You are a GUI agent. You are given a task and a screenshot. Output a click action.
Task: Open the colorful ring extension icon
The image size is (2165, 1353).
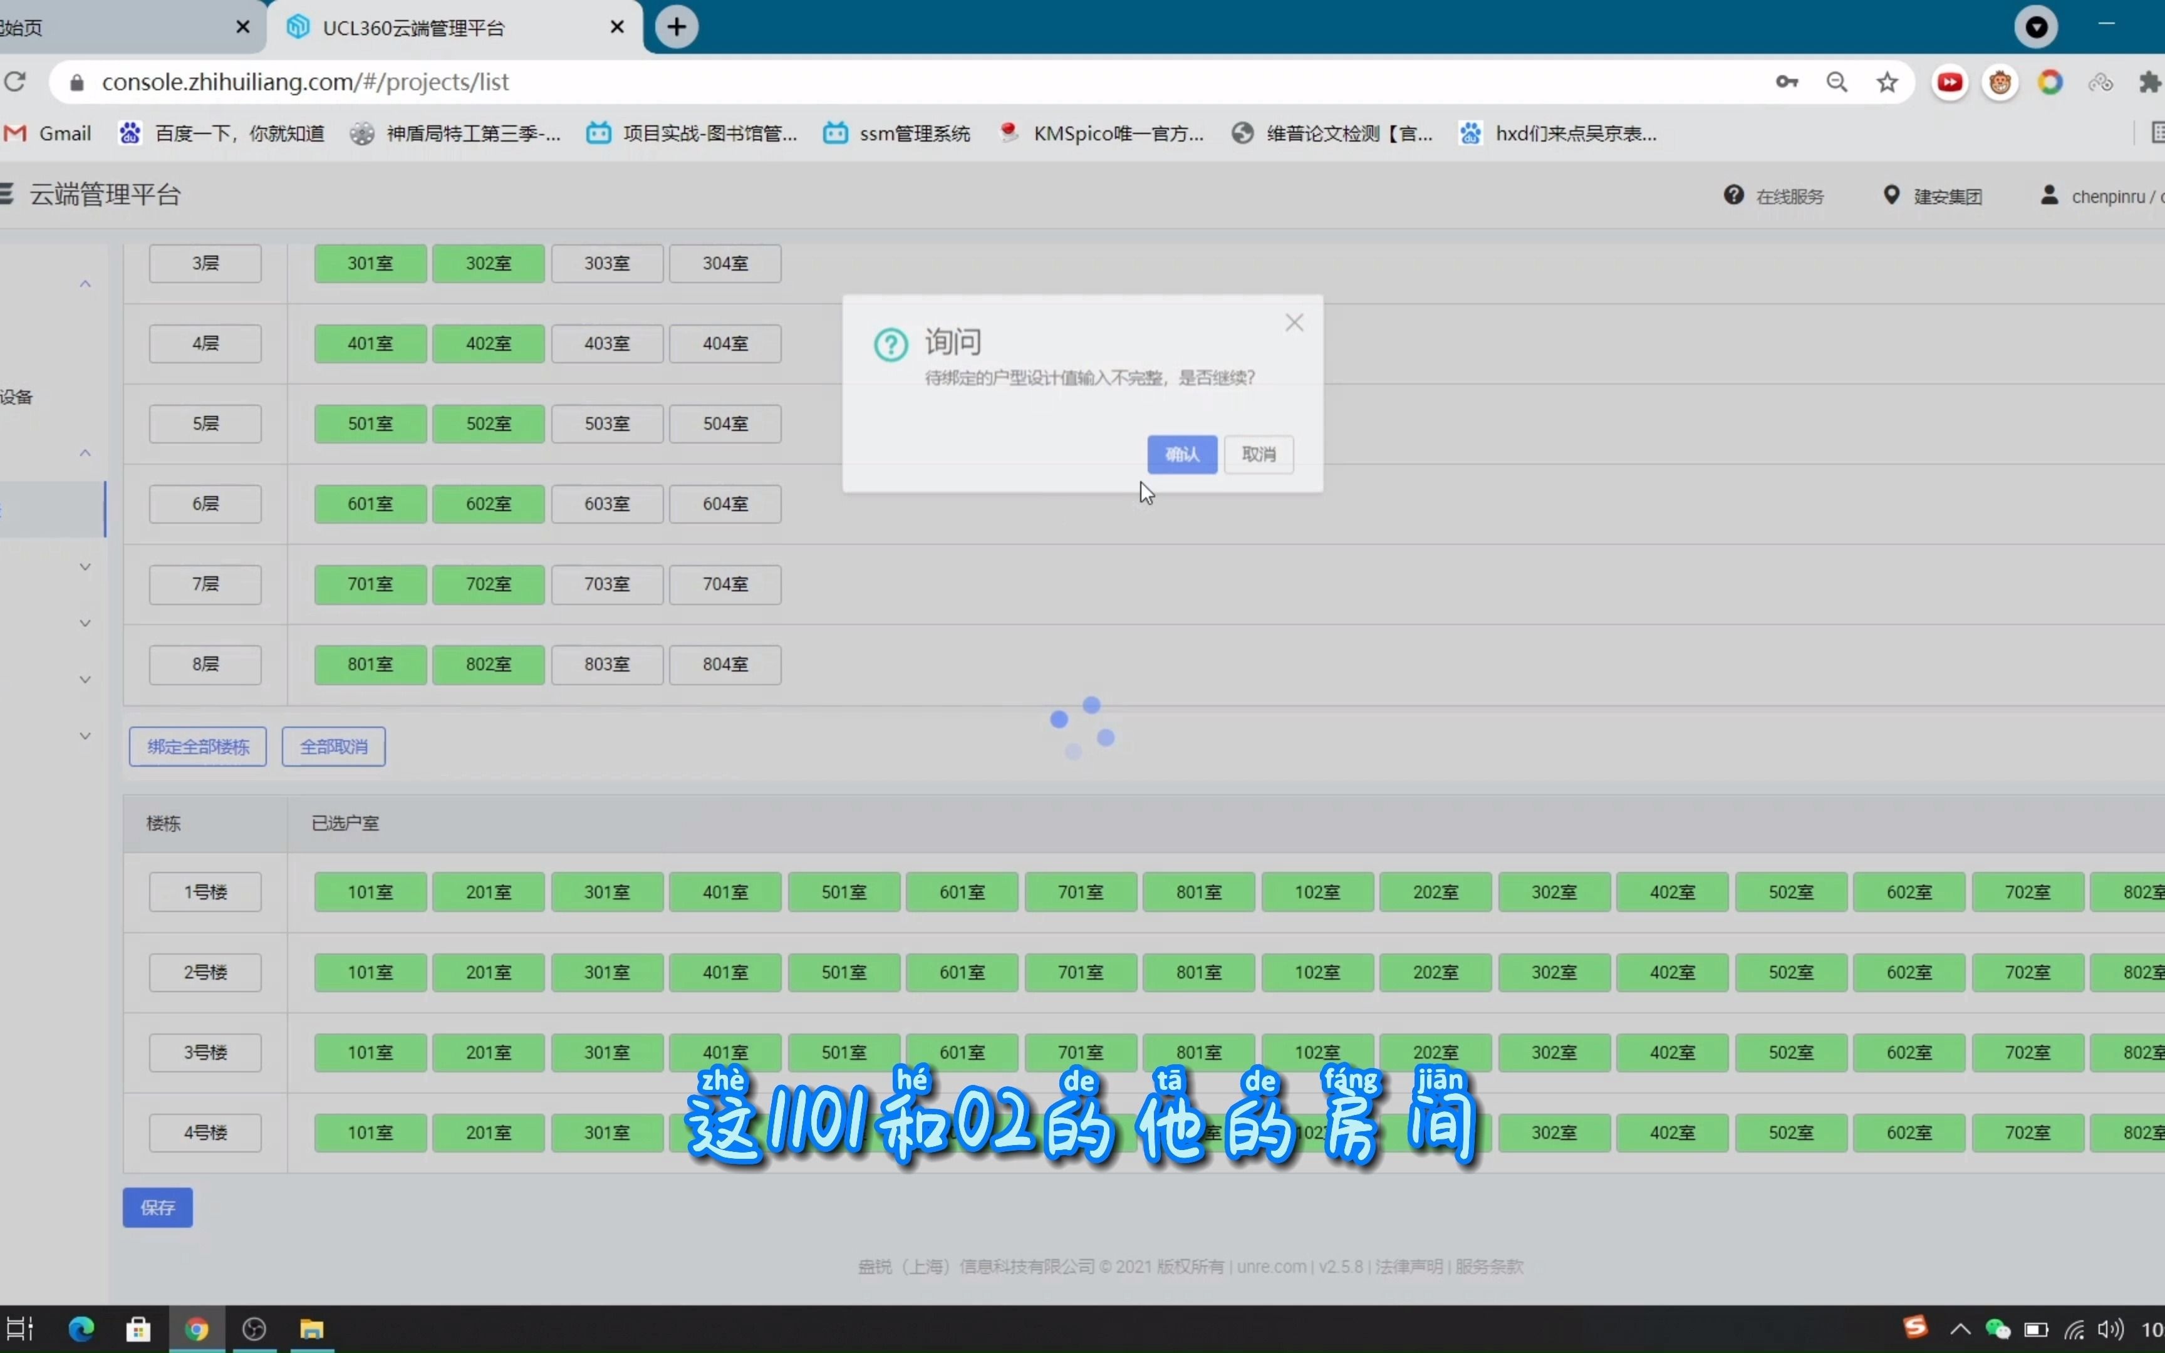click(2050, 82)
